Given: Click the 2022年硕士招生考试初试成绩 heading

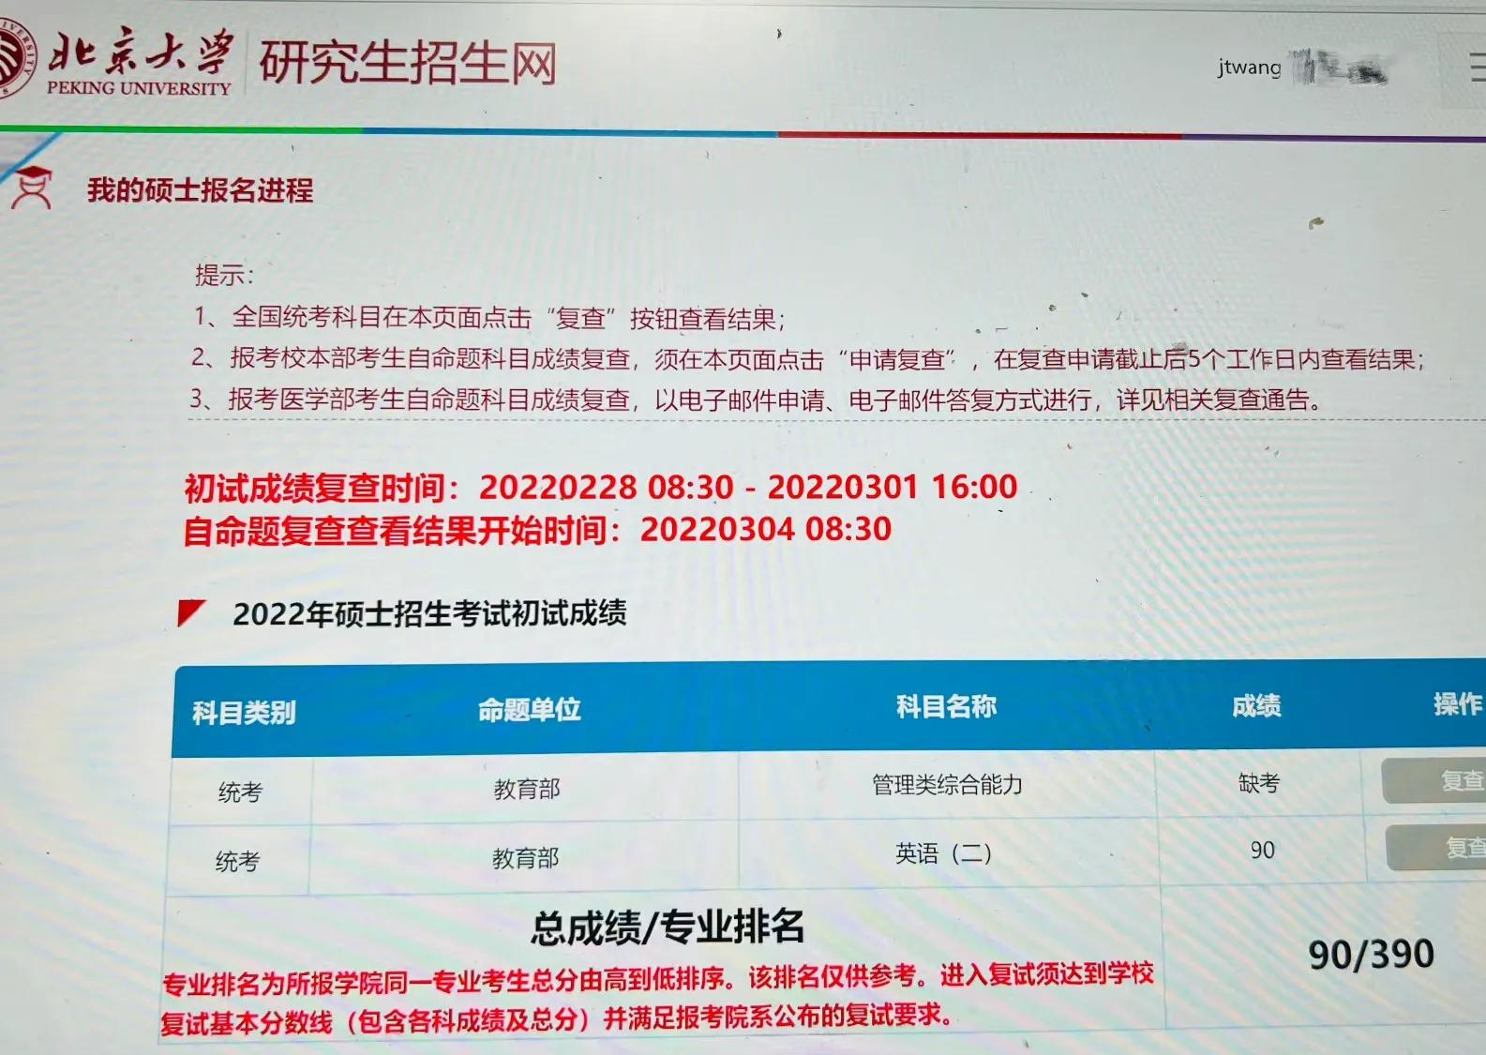Looking at the screenshot, I should coord(429,613).
